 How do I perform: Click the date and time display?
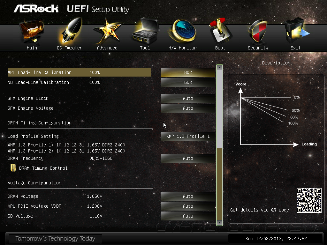[x=276, y=239]
